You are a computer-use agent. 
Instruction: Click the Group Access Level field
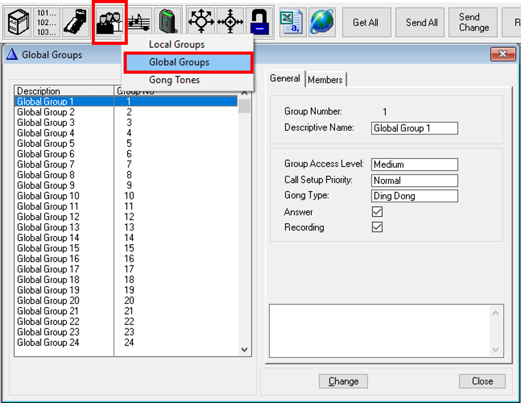click(414, 164)
